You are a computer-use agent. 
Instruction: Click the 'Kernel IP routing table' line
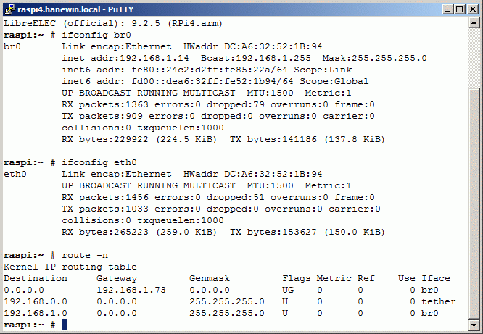(x=70, y=267)
